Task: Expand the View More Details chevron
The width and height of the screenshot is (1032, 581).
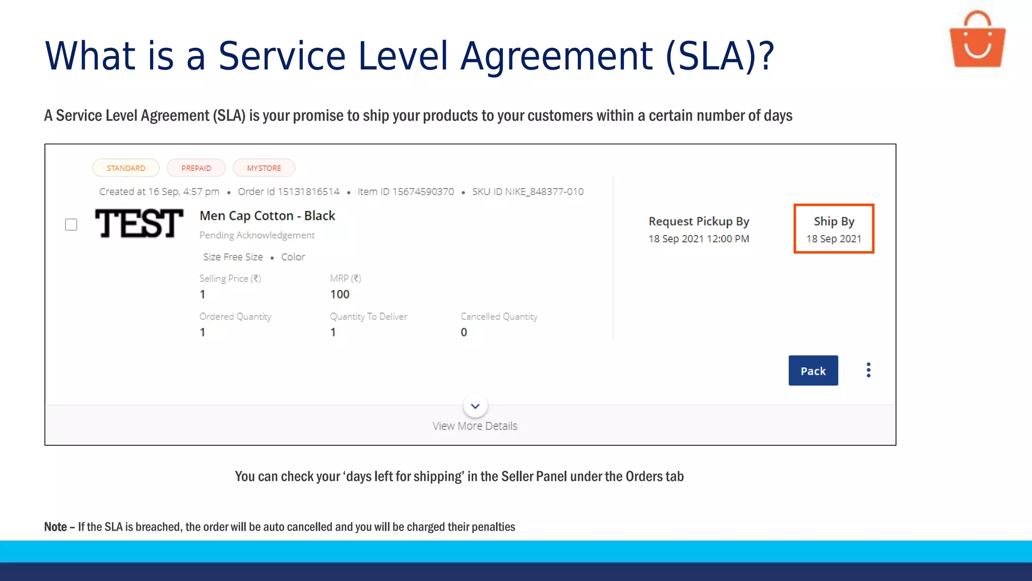Action: (x=475, y=406)
